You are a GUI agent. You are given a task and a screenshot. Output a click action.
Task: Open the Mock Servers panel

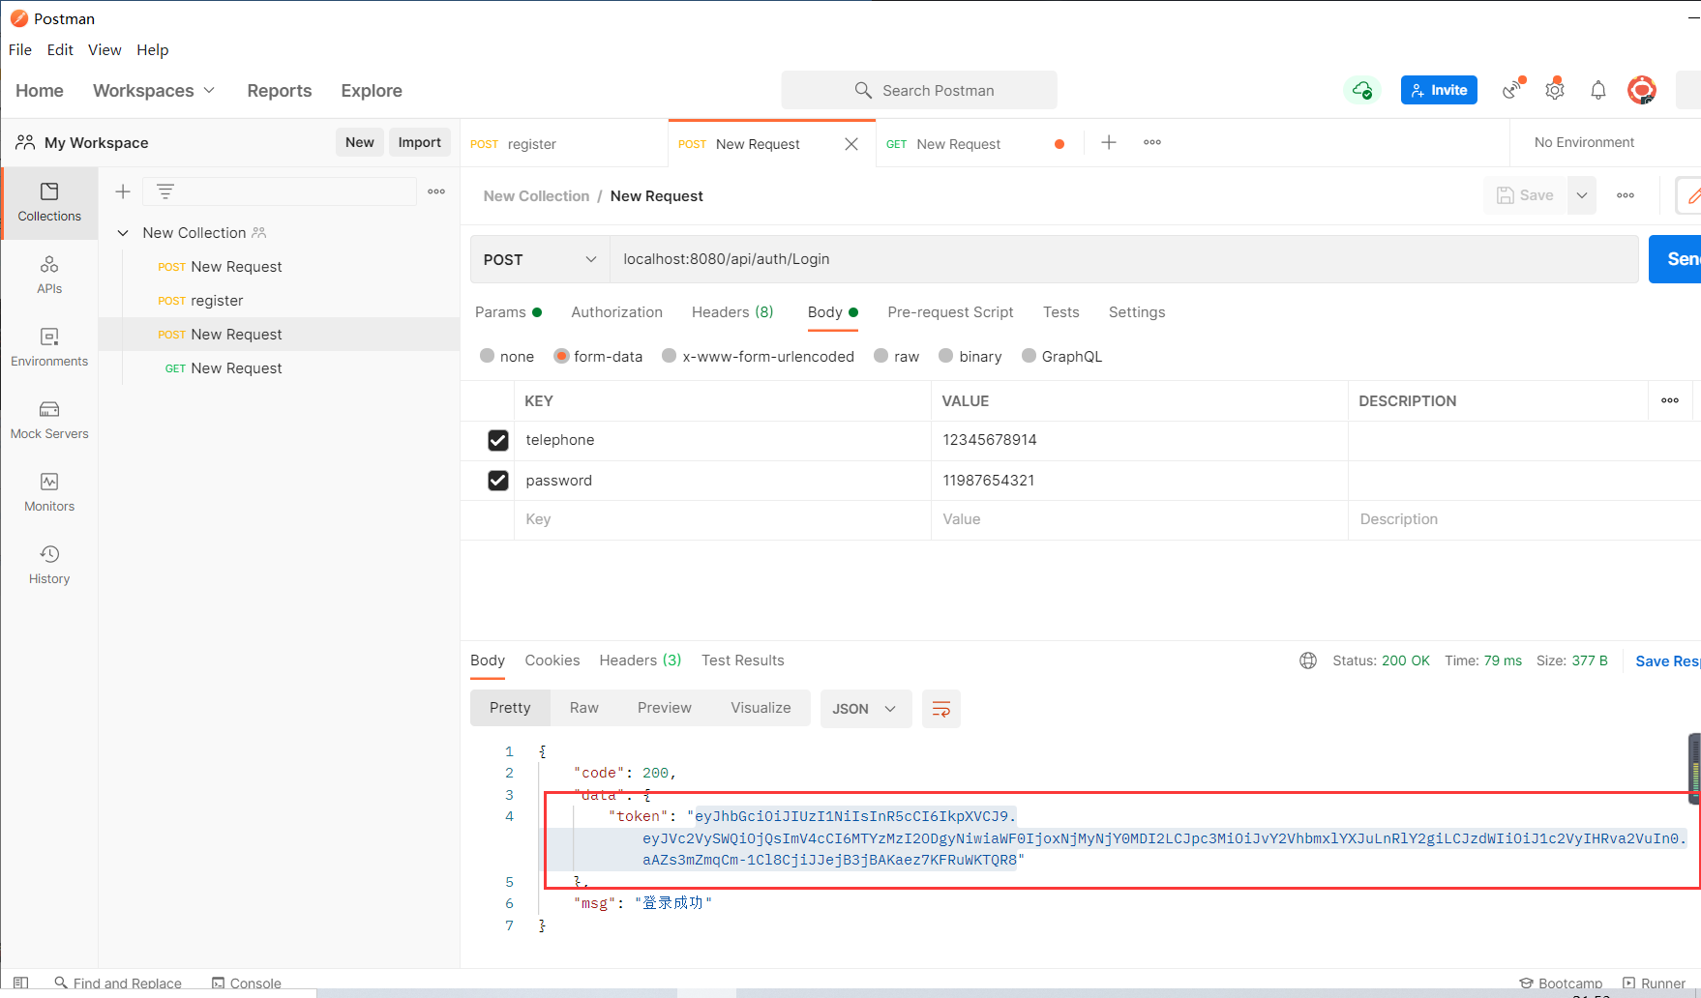click(x=49, y=419)
